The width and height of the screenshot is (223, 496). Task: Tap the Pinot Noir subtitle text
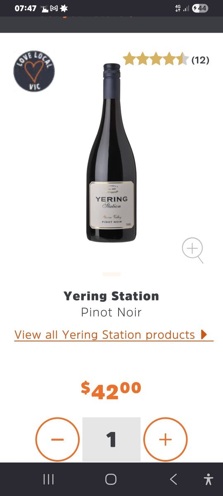(111, 312)
